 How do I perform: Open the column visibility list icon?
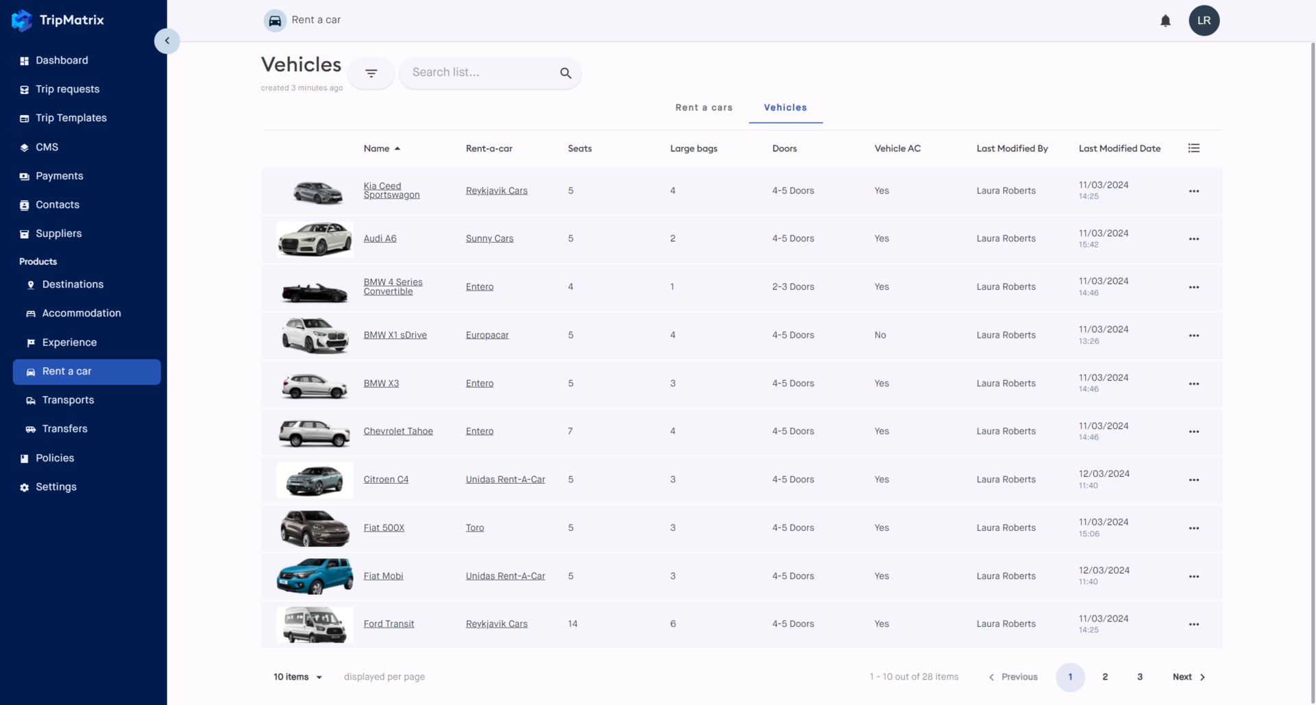click(x=1194, y=148)
